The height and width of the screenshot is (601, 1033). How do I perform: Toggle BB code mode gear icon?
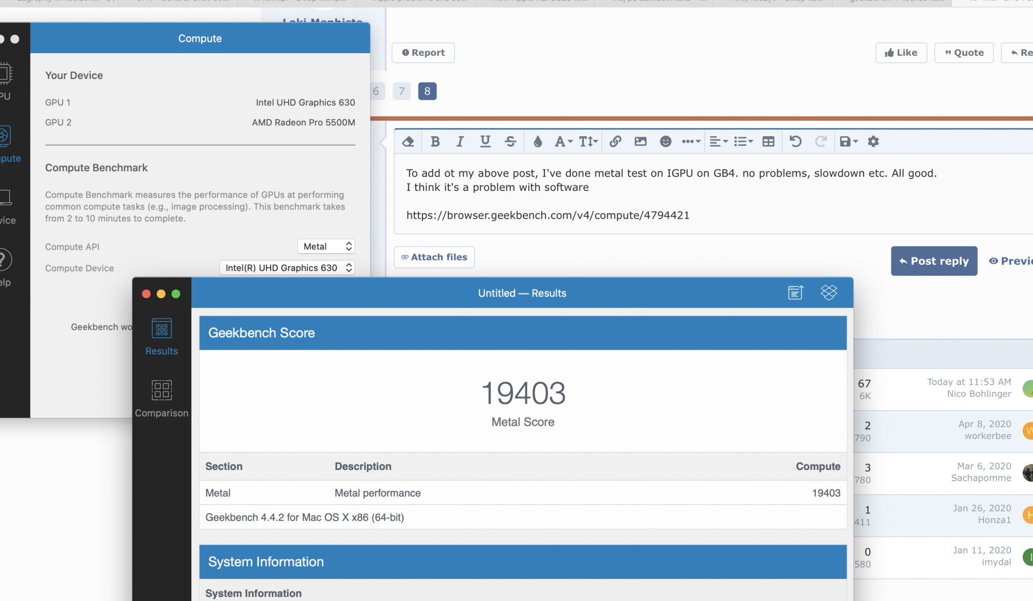point(873,141)
